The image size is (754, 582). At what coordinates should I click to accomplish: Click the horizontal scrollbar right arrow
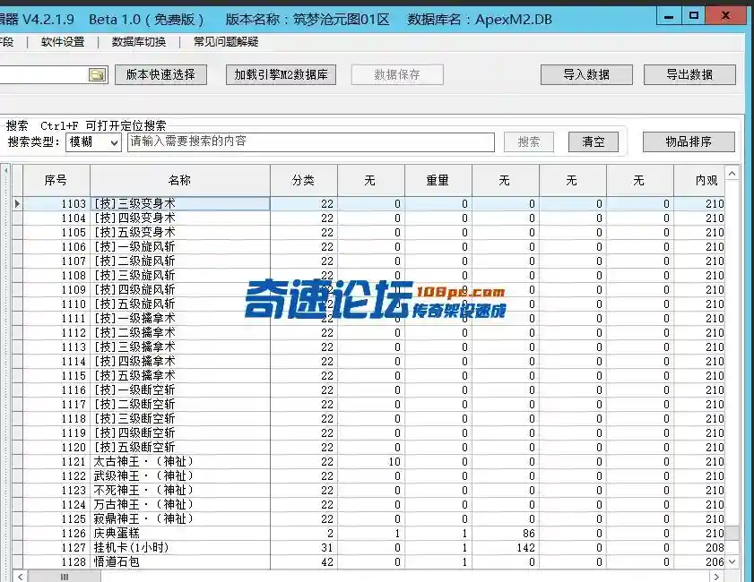point(716,577)
